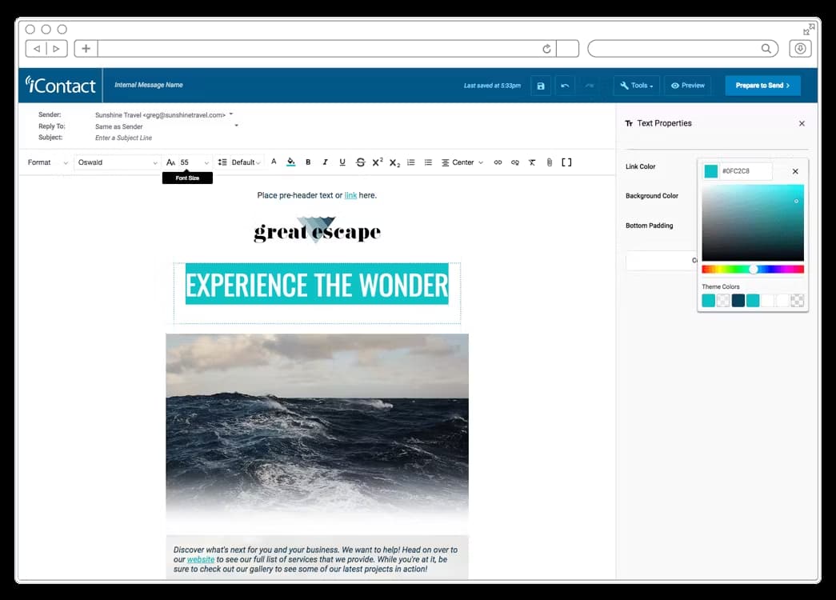Click the browser new tab plus button
Viewport: 836px width, 600px height.
(86, 49)
